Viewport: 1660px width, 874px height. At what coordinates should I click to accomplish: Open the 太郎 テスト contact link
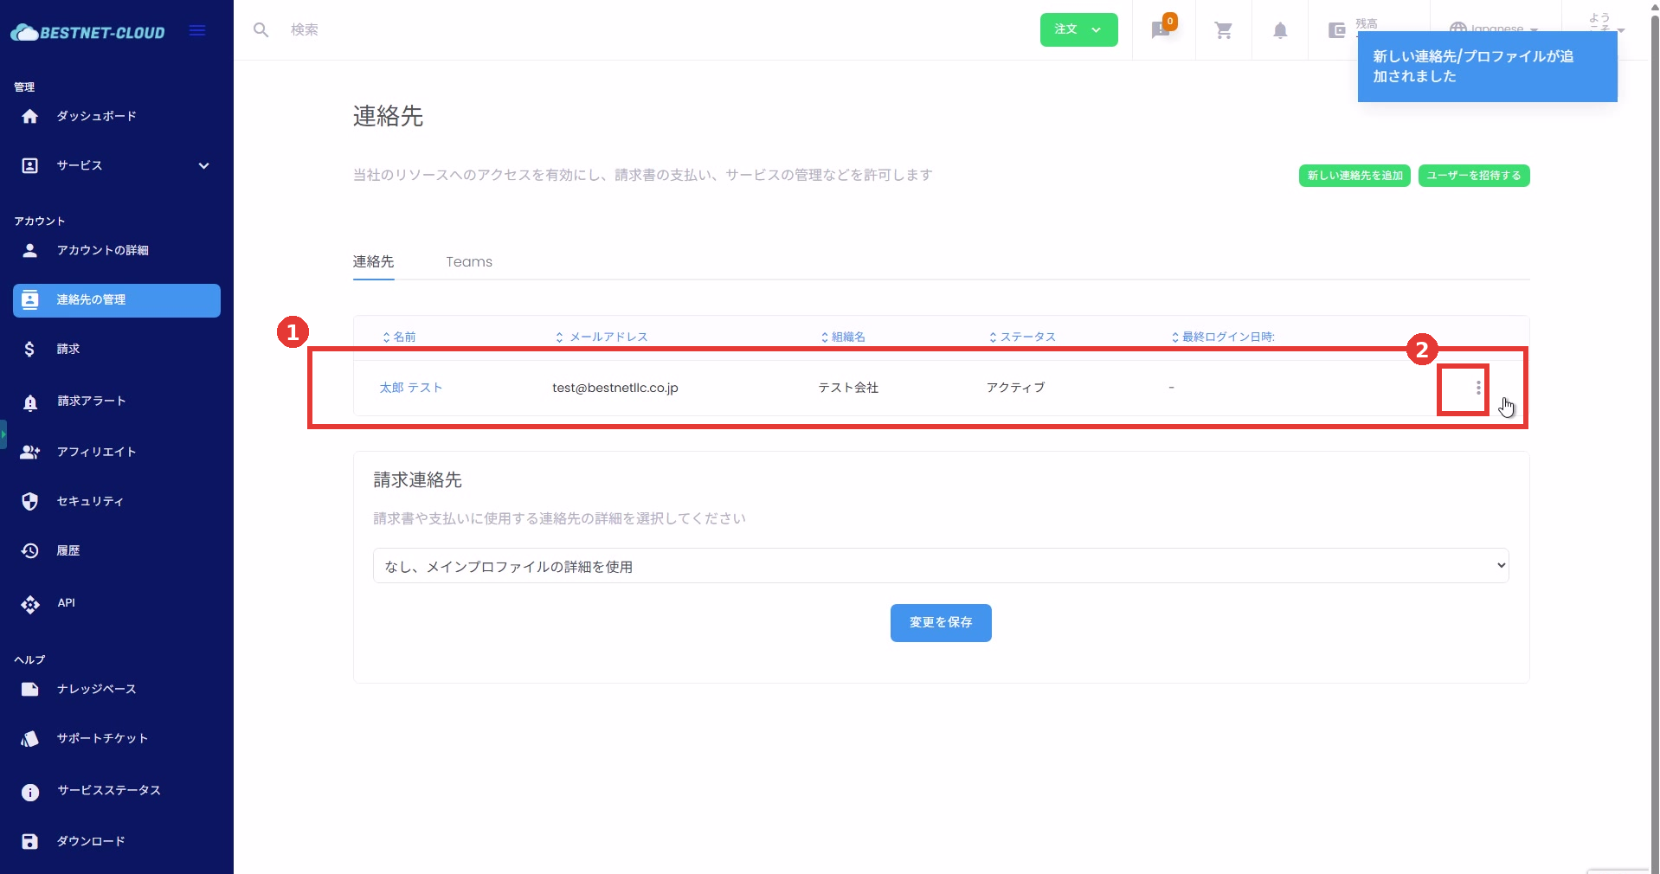click(x=411, y=388)
